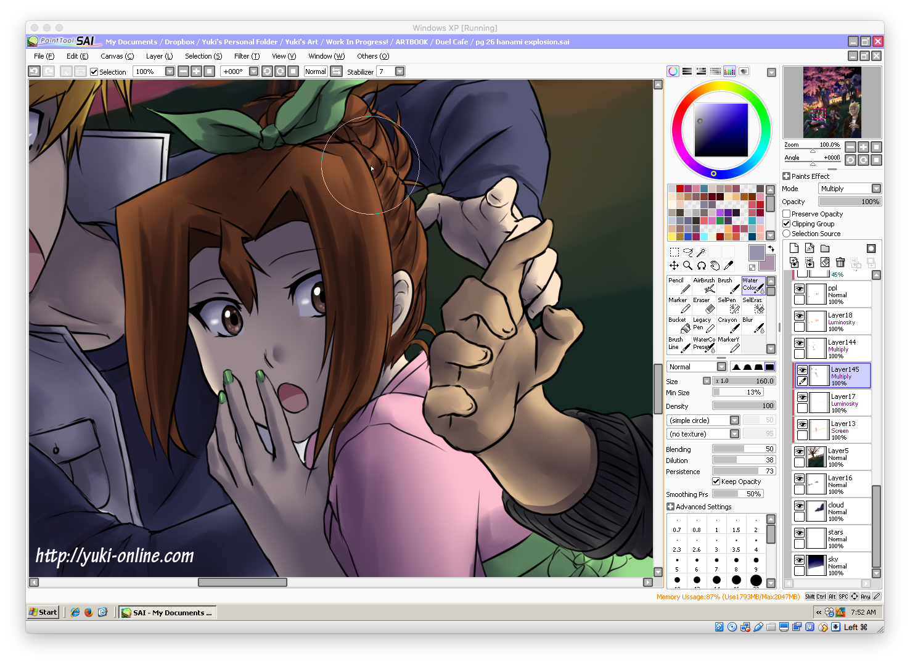Image resolution: width=910 pixels, height=664 pixels.
Task: Open the simple circle brush shape dropdown
Action: tap(734, 420)
